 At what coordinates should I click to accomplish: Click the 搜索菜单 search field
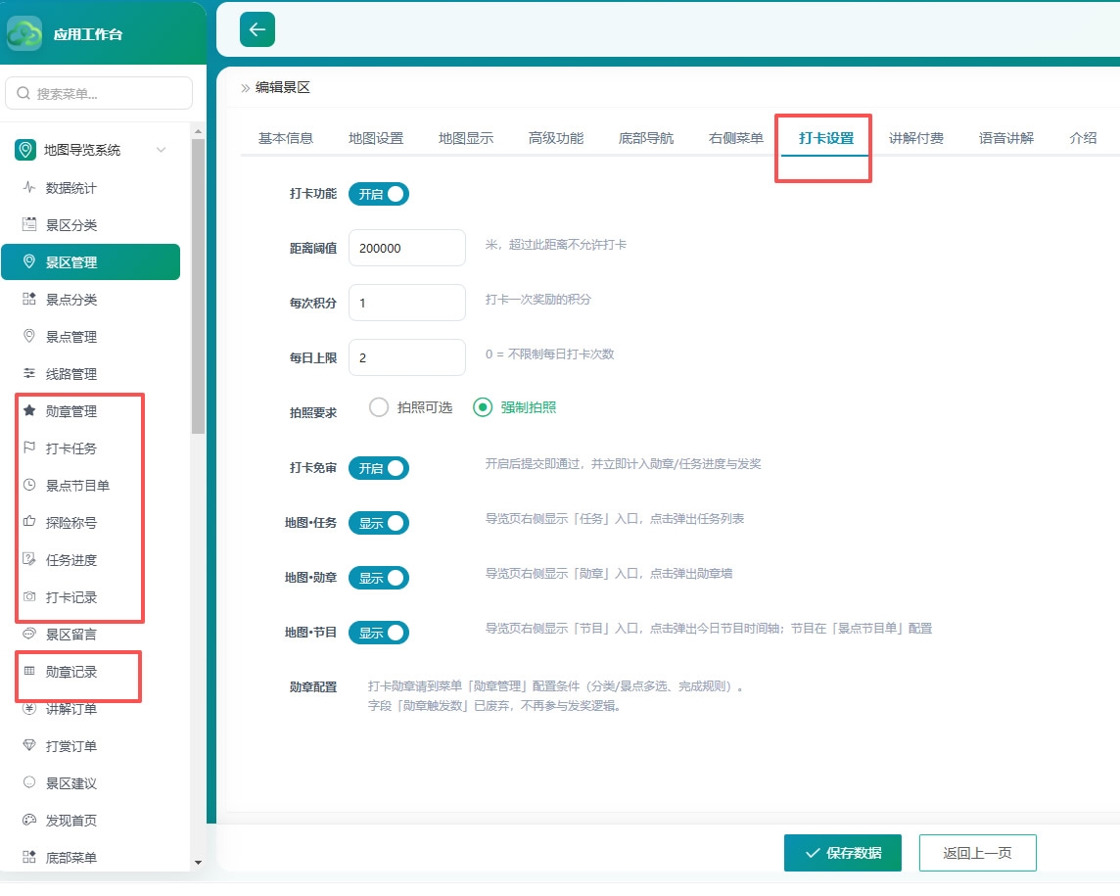point(99,93)
